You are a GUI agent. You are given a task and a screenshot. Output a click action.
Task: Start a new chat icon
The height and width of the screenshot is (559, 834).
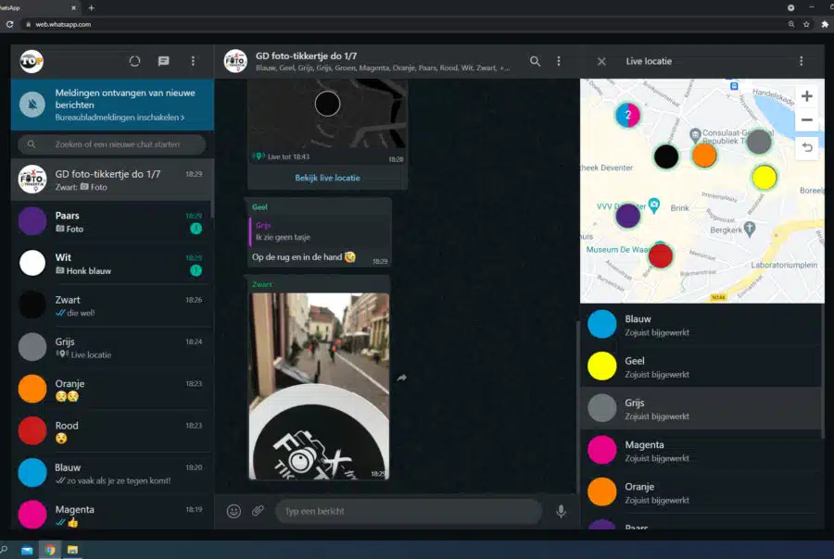pos(164,61)
